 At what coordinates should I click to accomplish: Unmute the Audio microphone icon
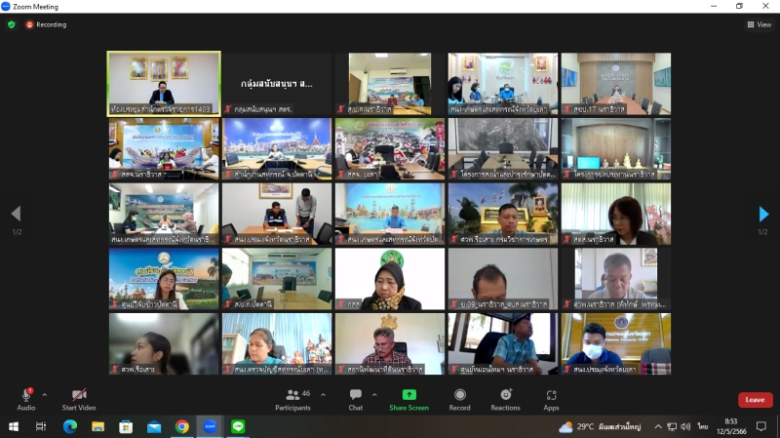pos(25,395)
